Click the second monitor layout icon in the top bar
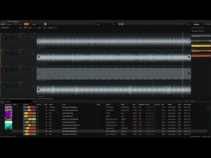Screen dimensions: 211x158 (122, 24)
